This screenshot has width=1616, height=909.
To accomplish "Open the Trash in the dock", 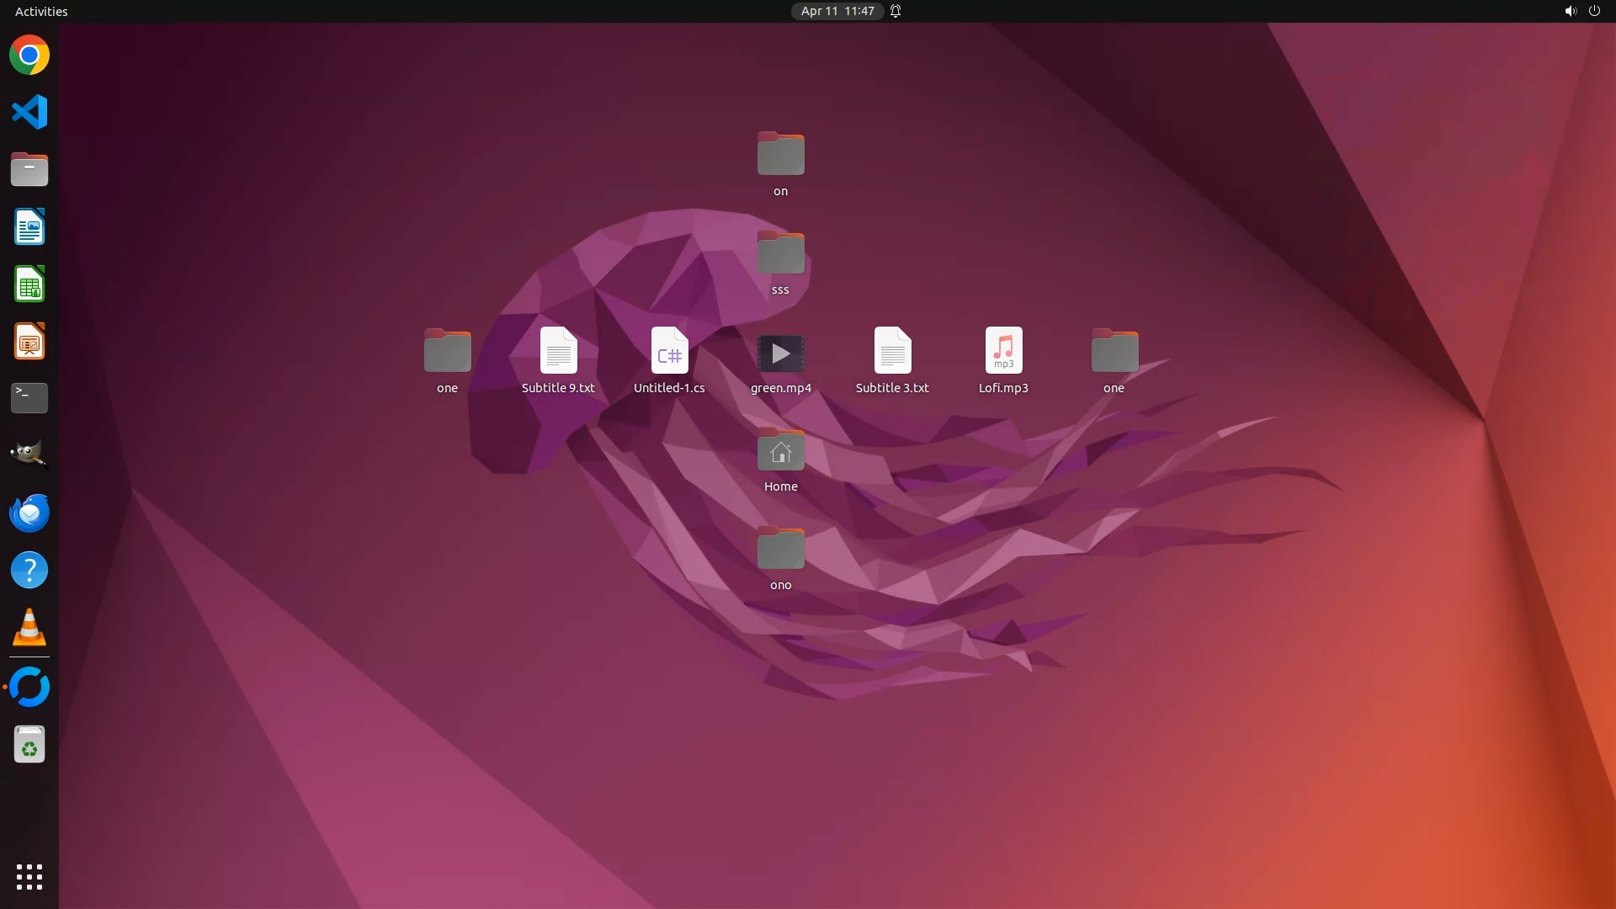I will click(x=29, y=745).
